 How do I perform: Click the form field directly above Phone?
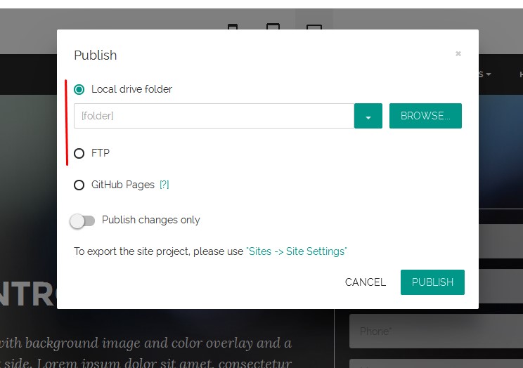click(501, 283)
